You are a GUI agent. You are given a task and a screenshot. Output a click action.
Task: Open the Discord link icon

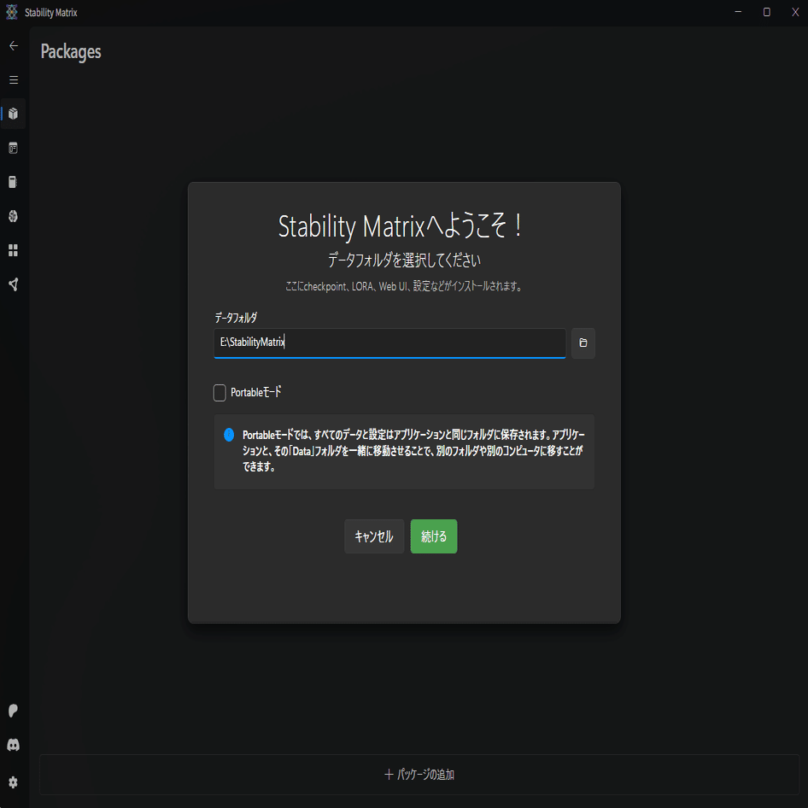click(14, 745)
